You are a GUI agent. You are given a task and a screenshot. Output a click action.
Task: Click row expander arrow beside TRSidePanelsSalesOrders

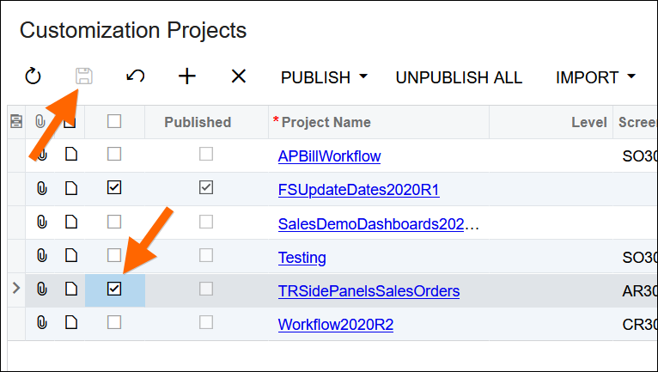coord(15,290)
